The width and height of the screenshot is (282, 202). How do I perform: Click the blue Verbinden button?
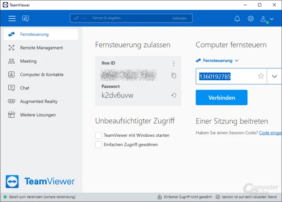[222, 97]
